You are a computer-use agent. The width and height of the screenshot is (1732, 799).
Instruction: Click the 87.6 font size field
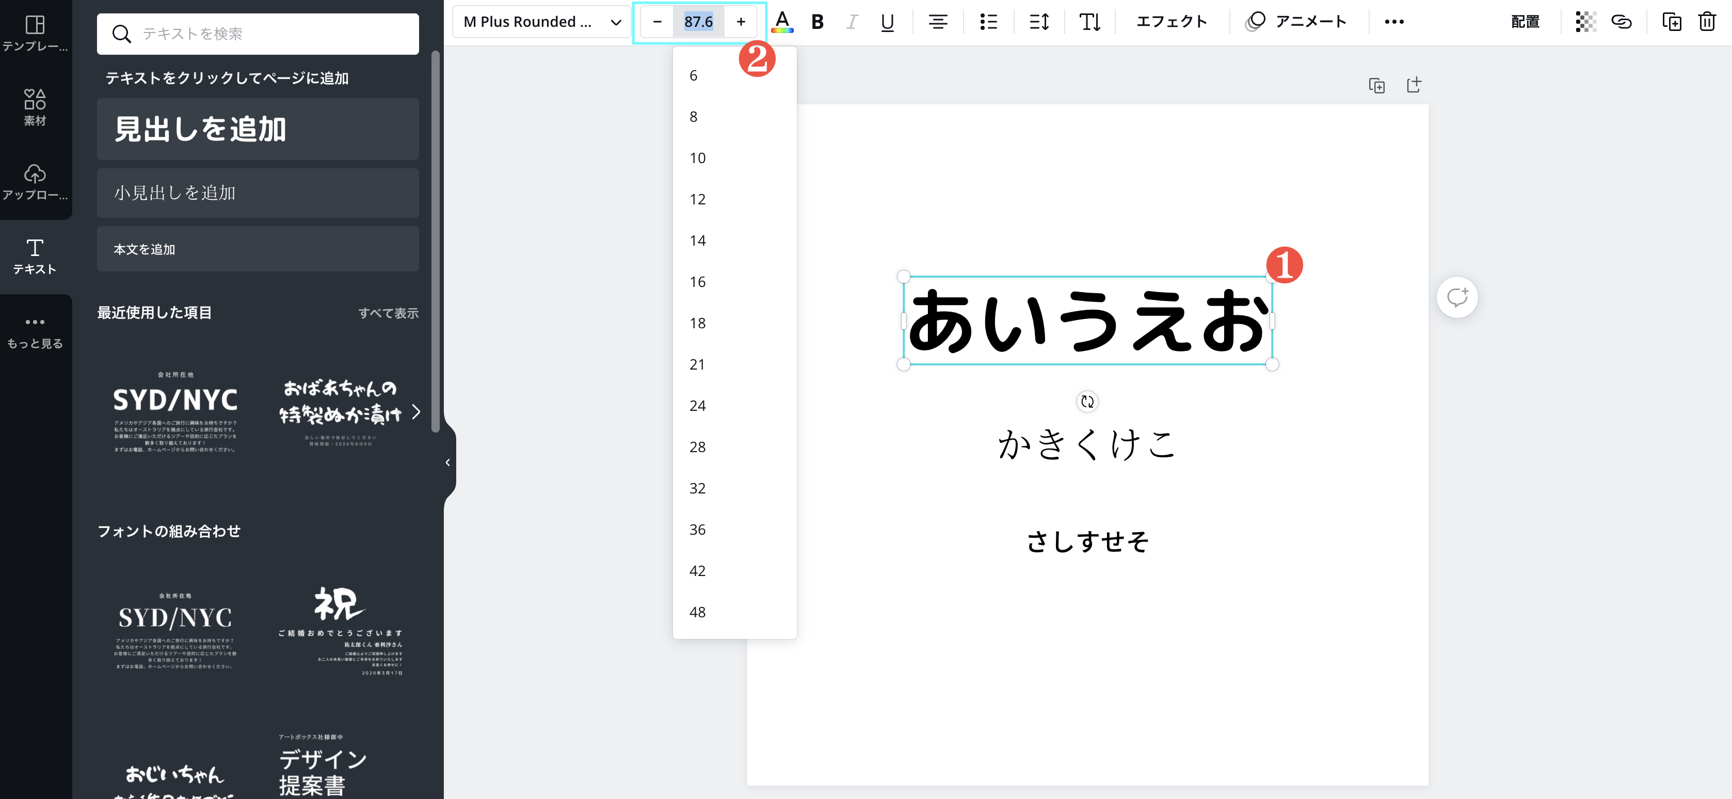pos(699,22)
